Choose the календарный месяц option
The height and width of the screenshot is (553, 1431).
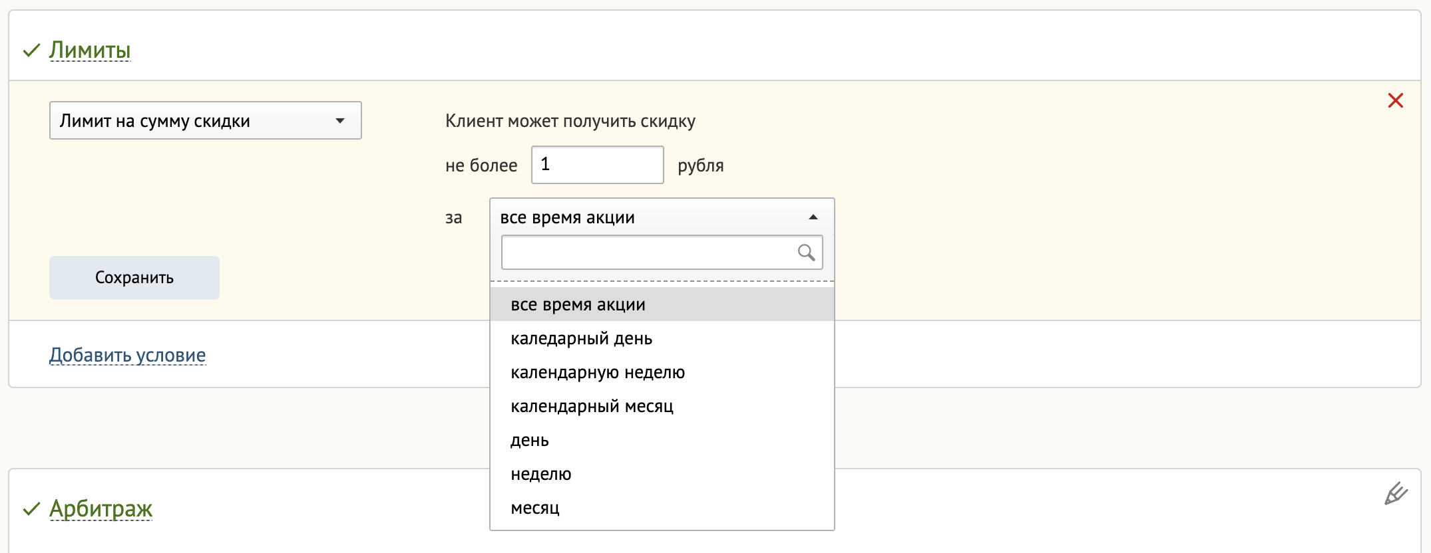[662, 406]
